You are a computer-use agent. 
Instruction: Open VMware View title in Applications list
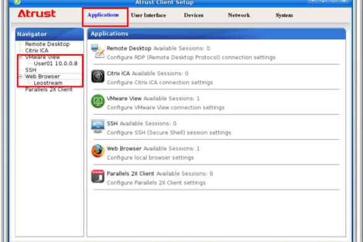[x=124, y=99]
